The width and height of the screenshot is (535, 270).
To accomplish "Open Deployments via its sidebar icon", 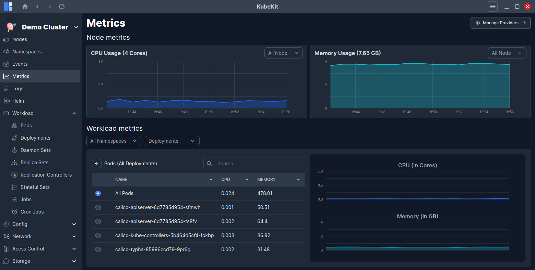I will [x=14, y=138].
